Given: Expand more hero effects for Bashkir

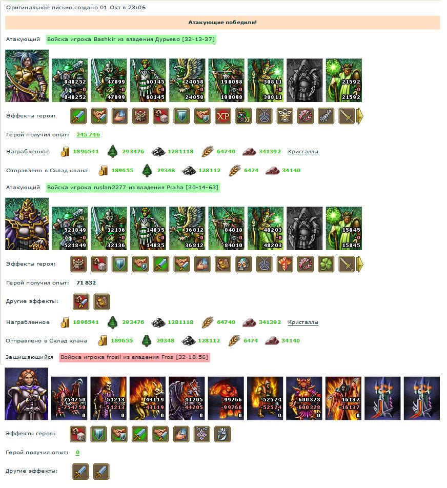Looking at the screenshot, I should [x=359, y=116].
